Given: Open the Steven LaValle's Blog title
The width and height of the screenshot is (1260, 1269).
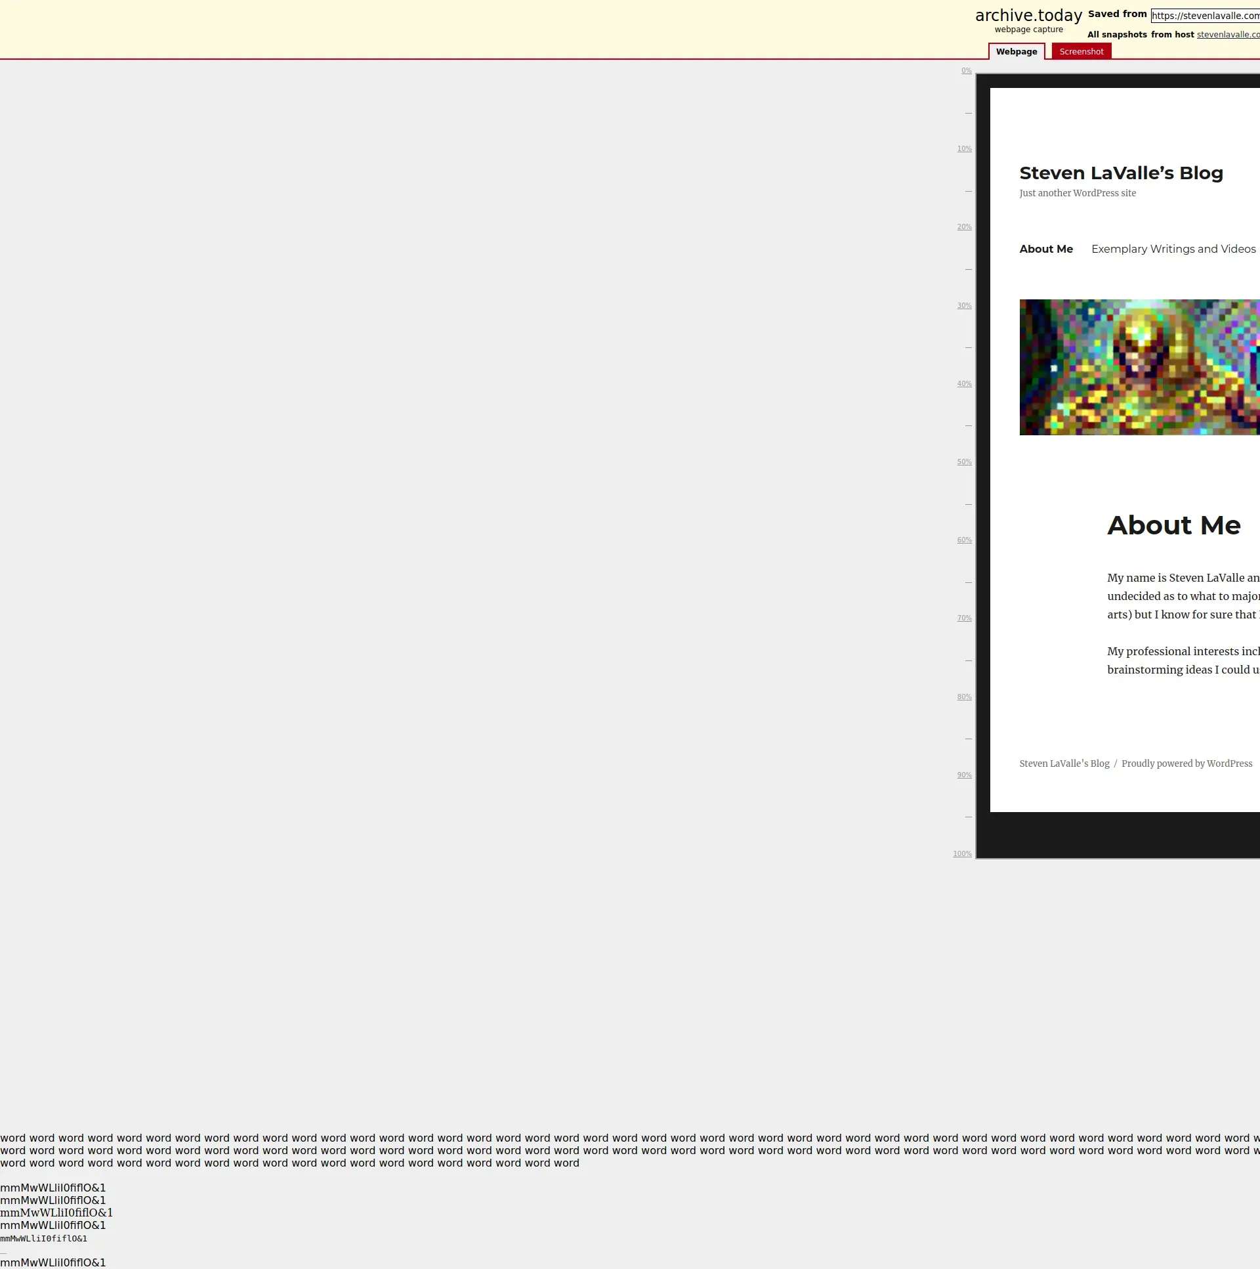Looking at the screenshot, I should 1120,173.
